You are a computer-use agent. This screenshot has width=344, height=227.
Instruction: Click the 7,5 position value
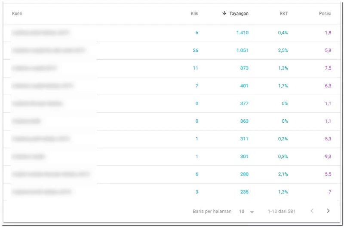[x=328, y=68]
